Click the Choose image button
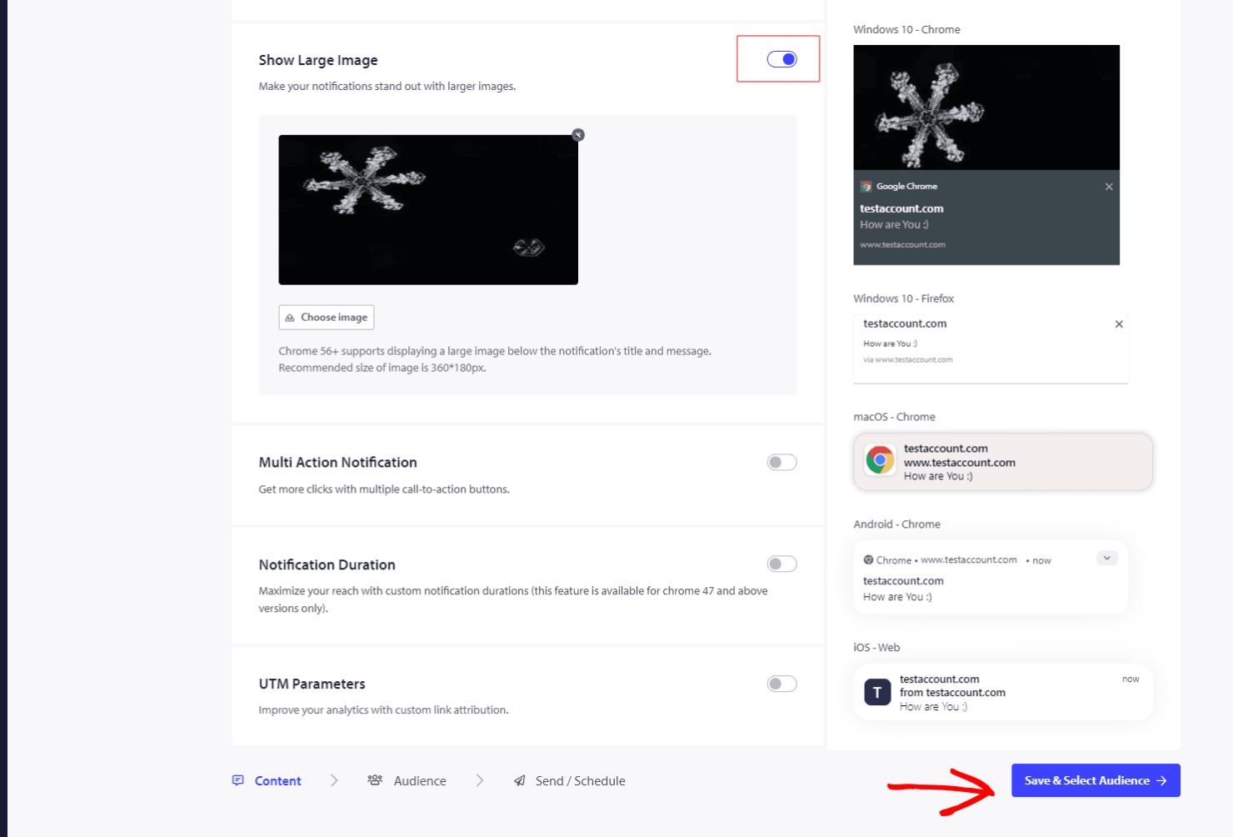Image resolution: width=1233 pixels, height=837 pixels. tap(326, 317)
